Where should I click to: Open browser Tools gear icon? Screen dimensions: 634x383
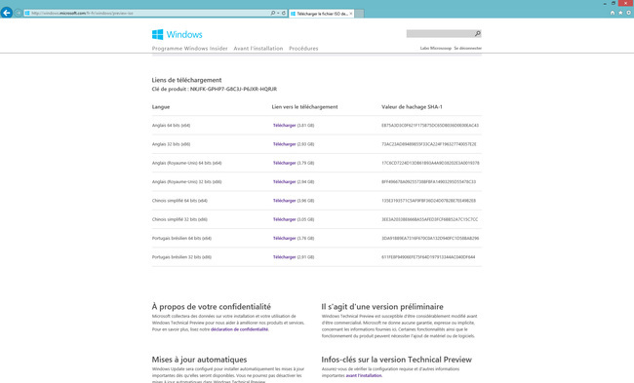629,13
